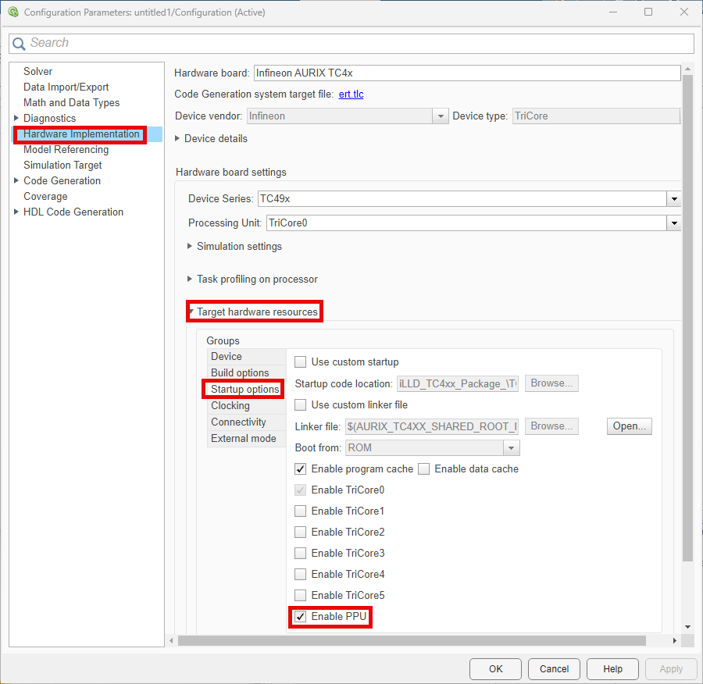
Task: Enable the data cache checkbox
Action: tap(423, 468)
